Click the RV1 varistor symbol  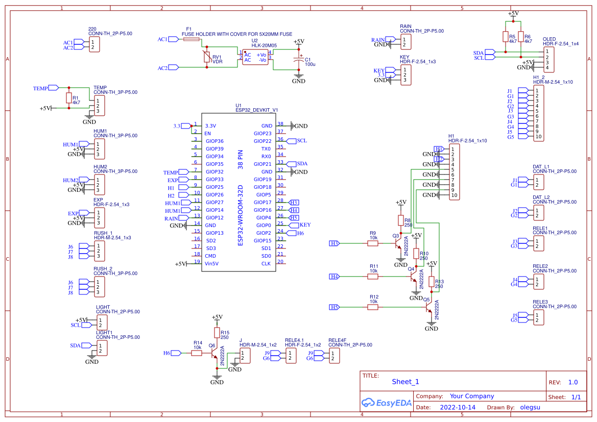(x=207, y=57)
